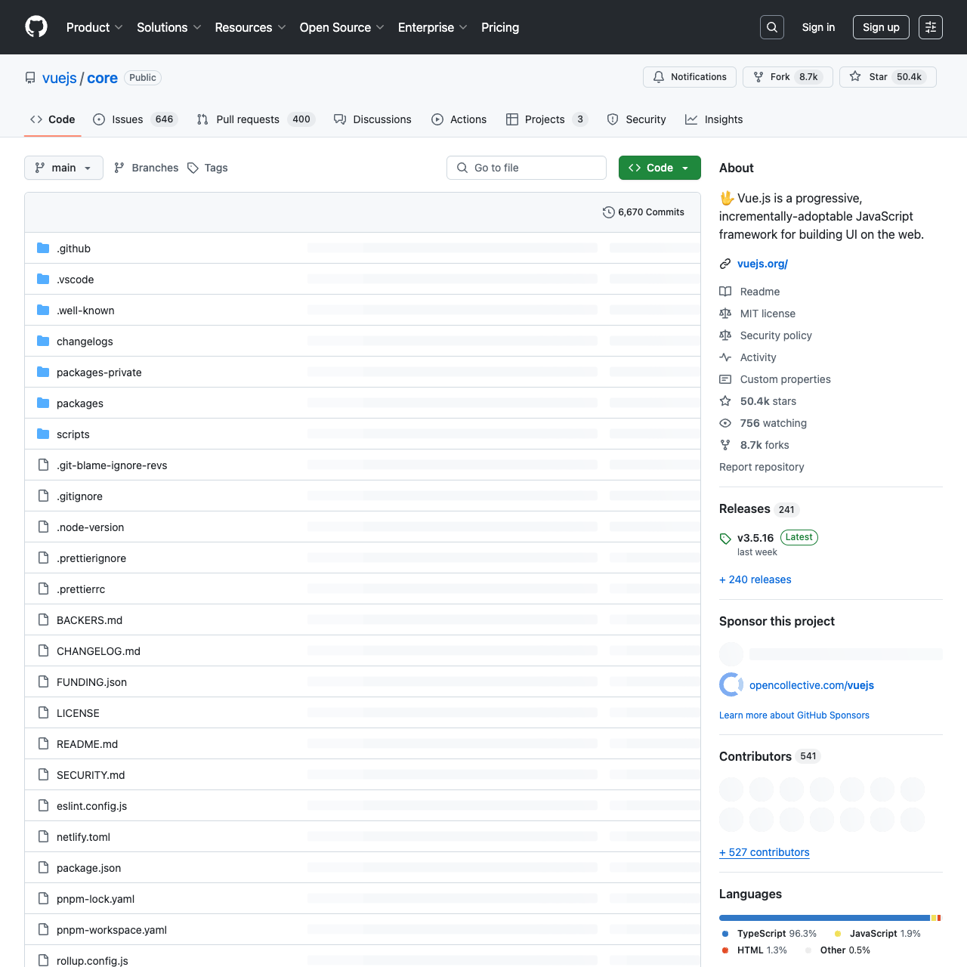Expand the Open Source menu
Viewport: 967px width, 967px height.
[x=342, y=27]
